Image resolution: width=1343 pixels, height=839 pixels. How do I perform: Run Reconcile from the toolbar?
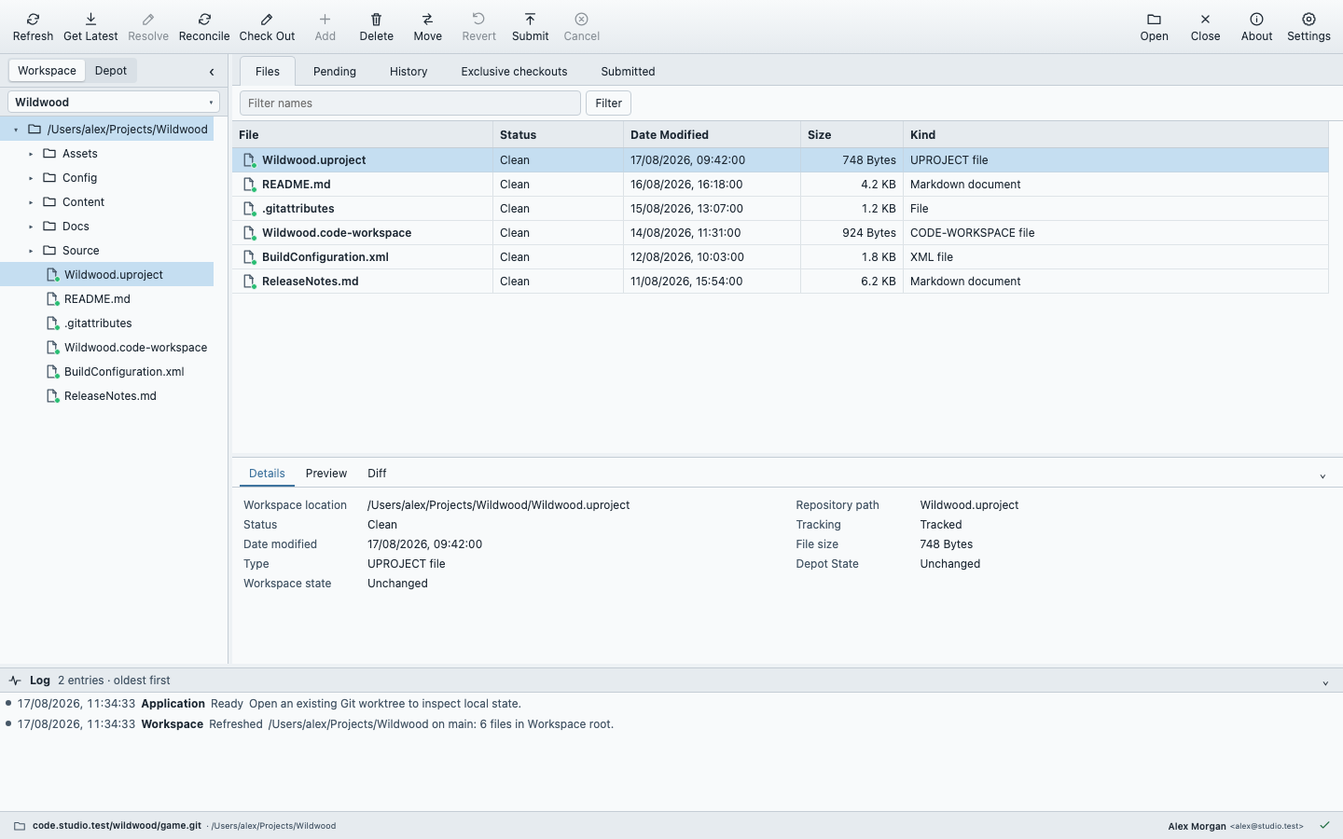click(204, 27)
